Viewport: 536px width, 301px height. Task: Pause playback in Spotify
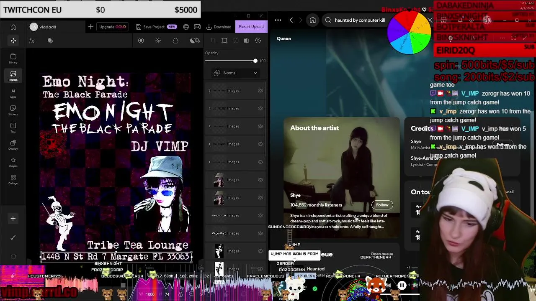402,286
